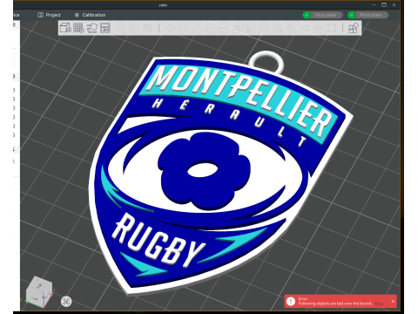Open the green Slice plate dropdown arrow
This screenshot has height=314, width=418.
[307, 15]
